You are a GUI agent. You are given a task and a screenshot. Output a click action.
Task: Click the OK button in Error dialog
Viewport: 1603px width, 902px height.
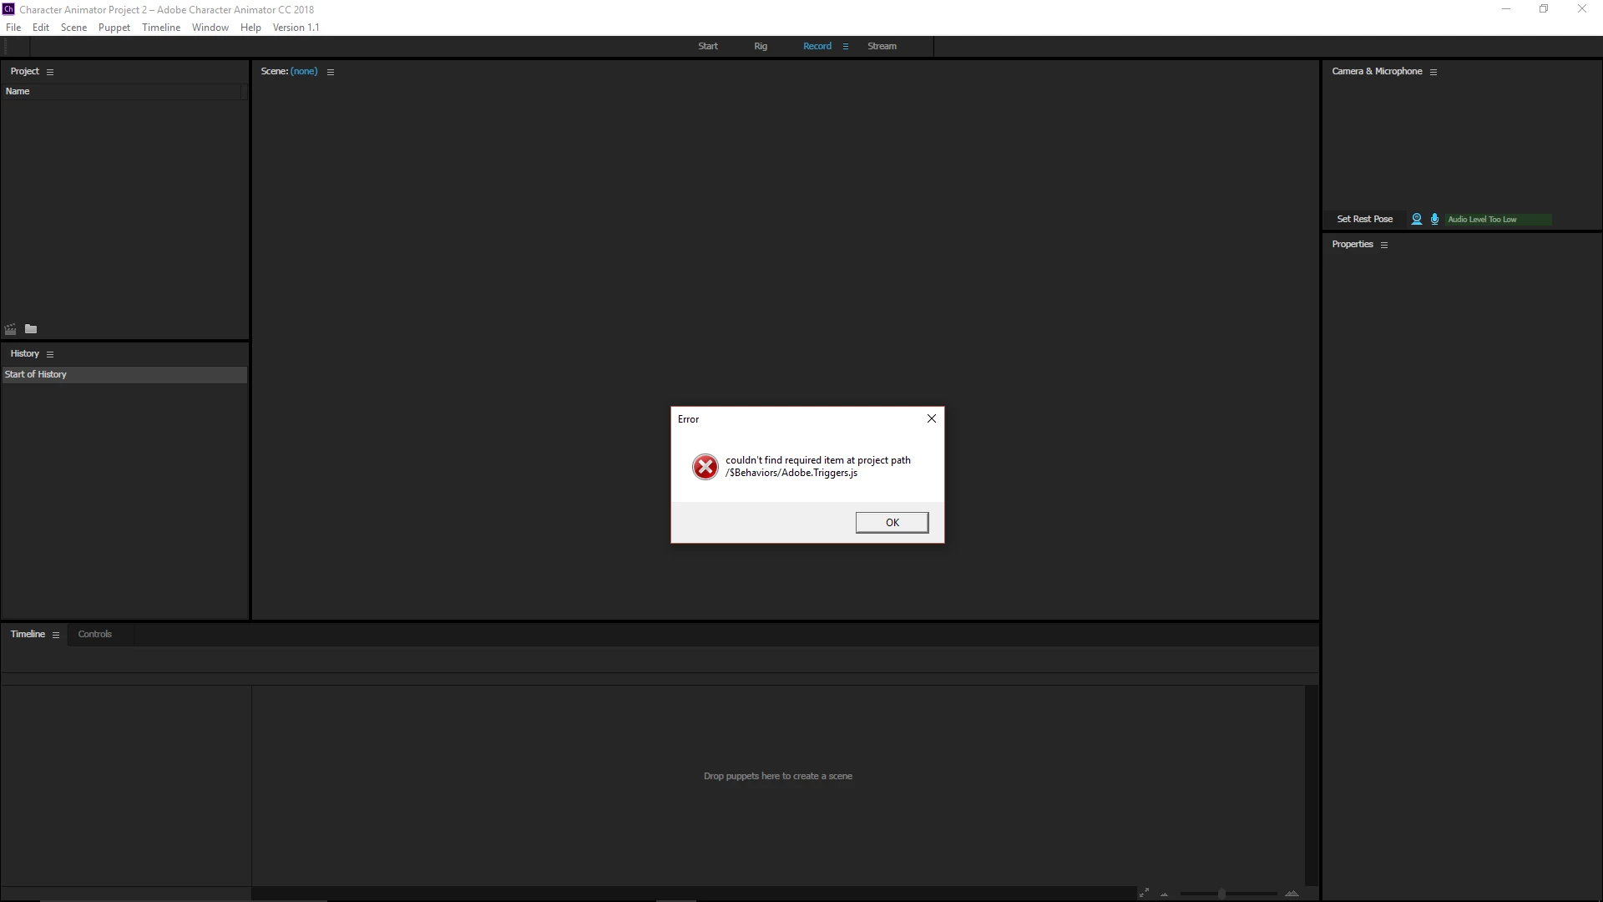[892, 522]
